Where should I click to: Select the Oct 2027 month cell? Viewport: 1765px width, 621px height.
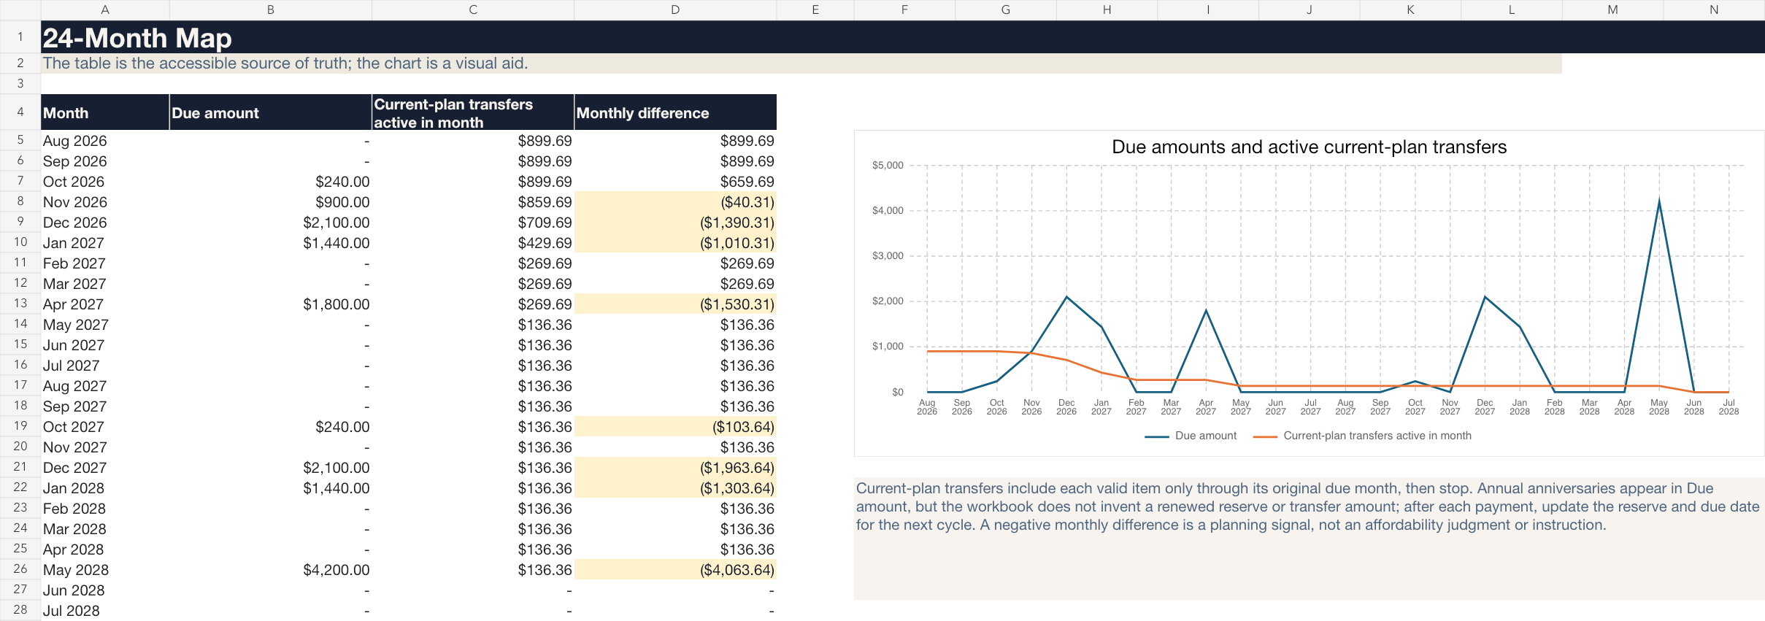(105, 427)
